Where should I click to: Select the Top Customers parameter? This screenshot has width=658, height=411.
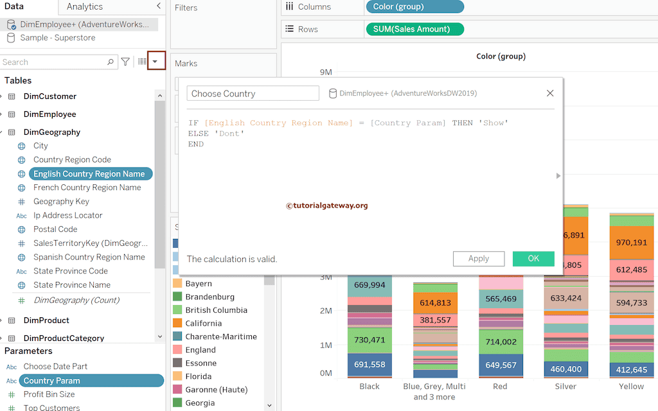(x=51, y=407)
